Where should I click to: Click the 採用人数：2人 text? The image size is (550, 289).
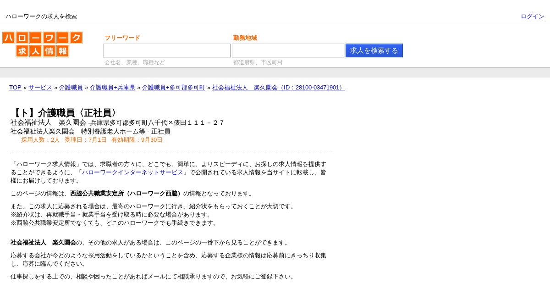point(40,140)
